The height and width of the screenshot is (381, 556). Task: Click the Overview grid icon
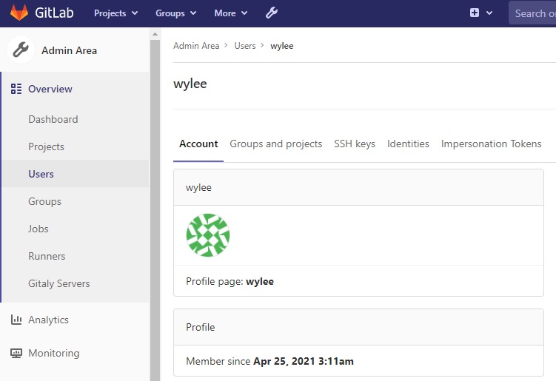pyautogui.click(x=16, y=89)
